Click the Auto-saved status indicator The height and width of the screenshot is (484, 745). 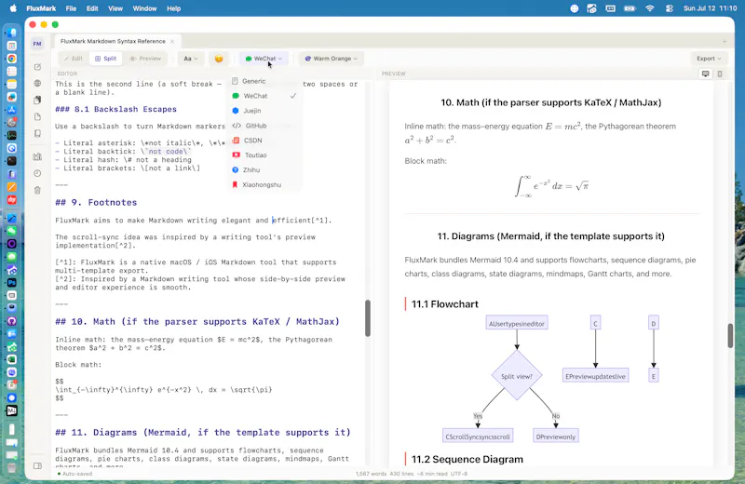coord(74,474)
